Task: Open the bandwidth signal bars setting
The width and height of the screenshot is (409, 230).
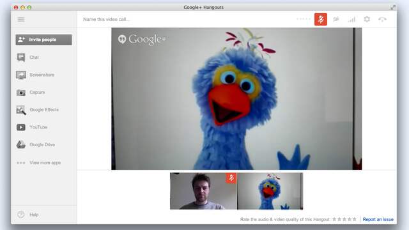Action: pos(351,19)
